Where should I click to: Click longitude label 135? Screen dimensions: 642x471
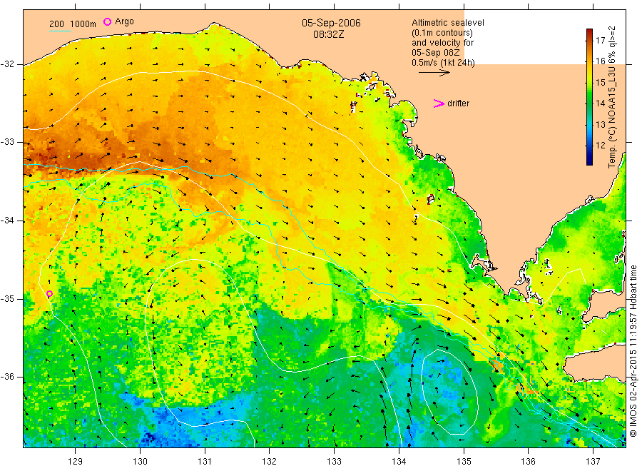(464, 462)
